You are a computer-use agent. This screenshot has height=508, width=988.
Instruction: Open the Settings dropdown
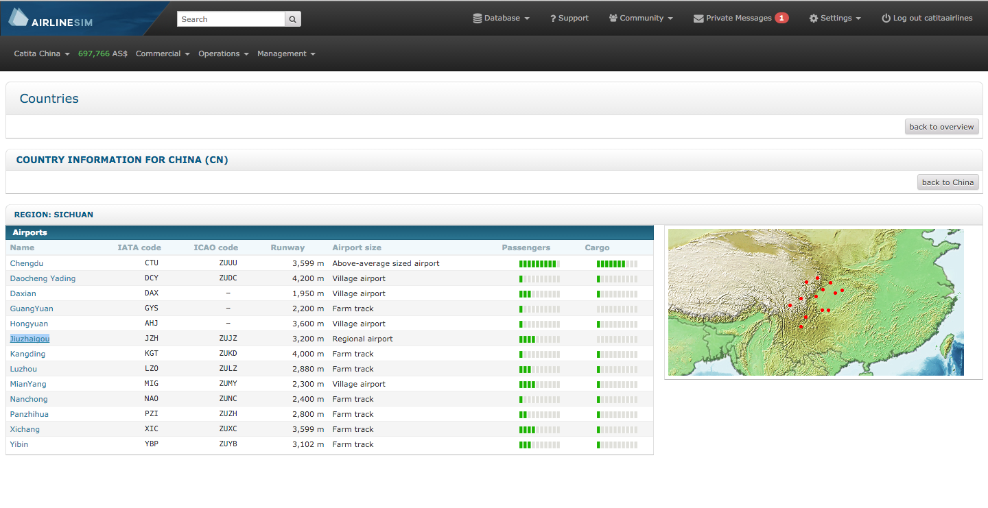[835, 19]
